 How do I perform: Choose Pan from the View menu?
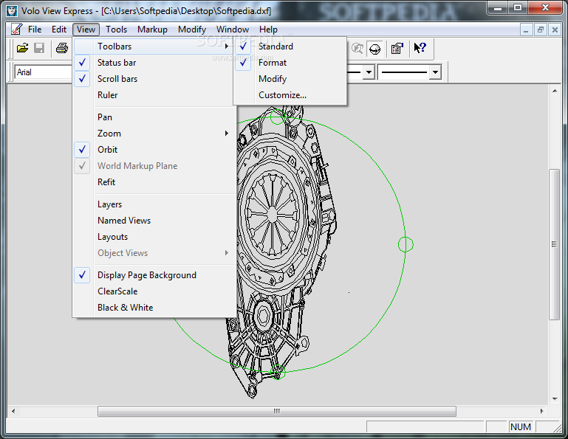coord(155,117)
